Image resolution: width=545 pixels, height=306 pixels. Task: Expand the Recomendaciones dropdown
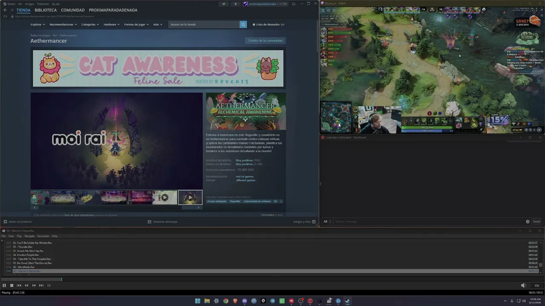63,24
